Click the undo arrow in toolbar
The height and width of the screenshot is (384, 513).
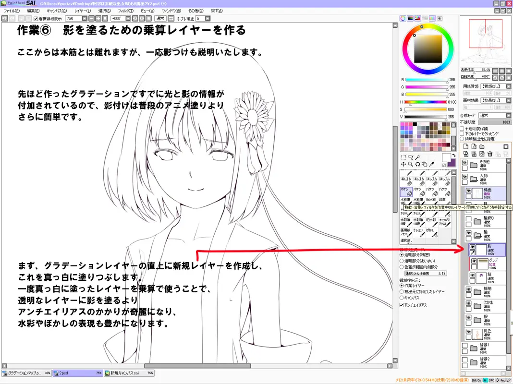tap(5, 19)
